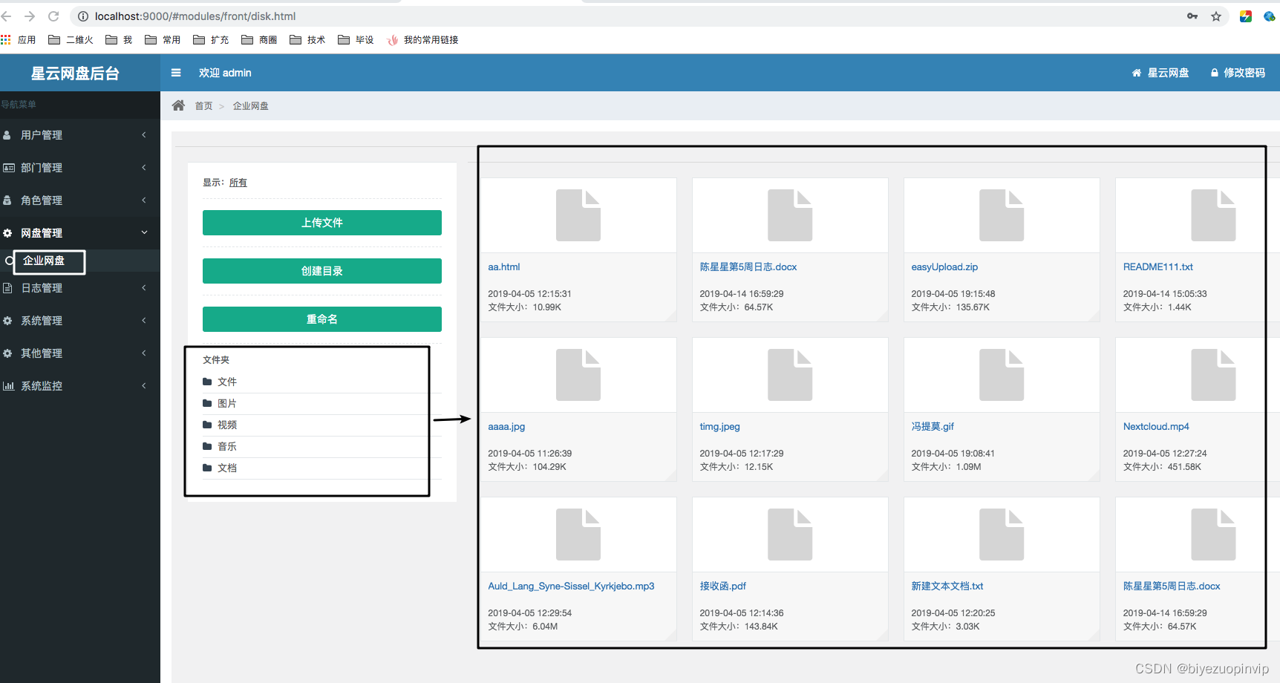Open the 技术 bookmark folder
The height and width of the screenshot is (683, 1280).
(x=307, y=40)
